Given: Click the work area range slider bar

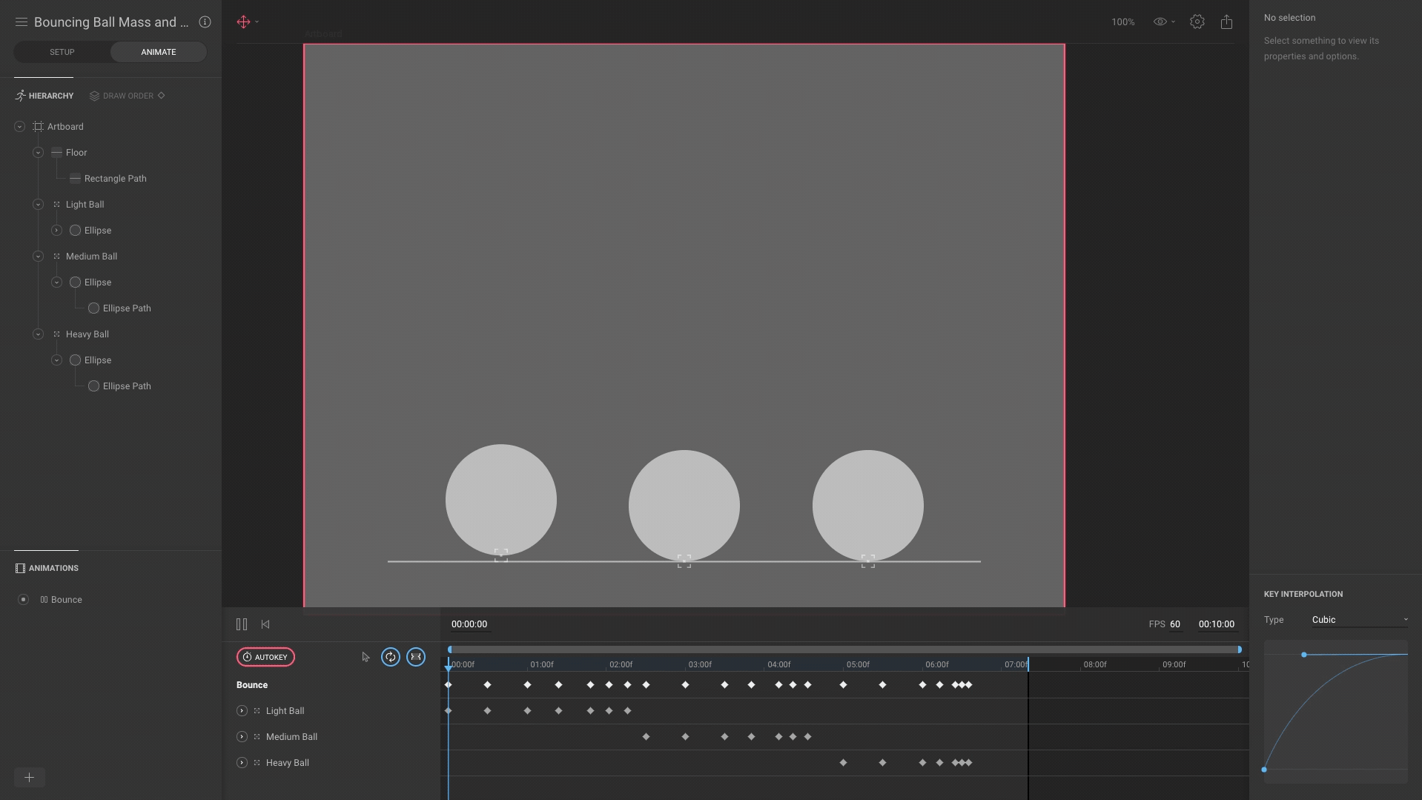Looking at the screenshot, I should point(844,649).
